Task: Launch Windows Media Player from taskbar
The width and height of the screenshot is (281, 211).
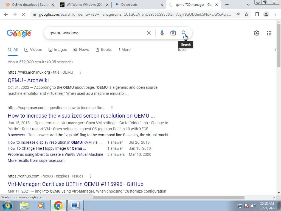Action: 41,206
